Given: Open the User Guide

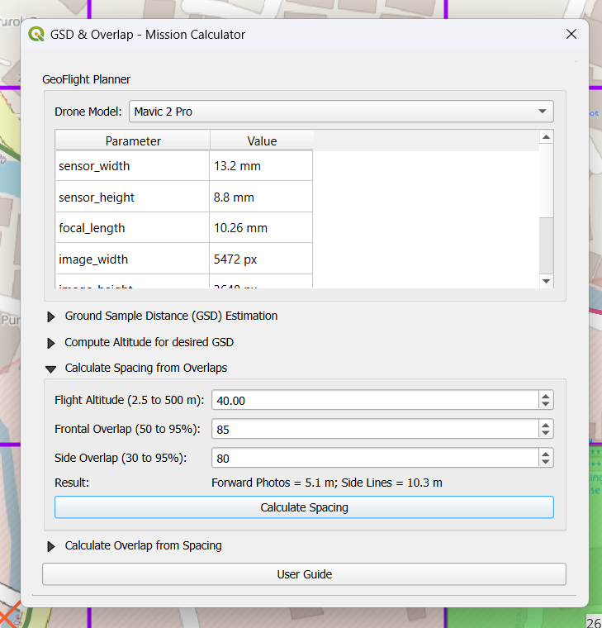Looking at the screenshot, I should pos(304,574).
